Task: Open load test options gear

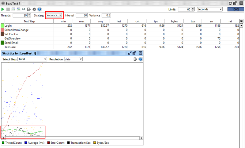Action: coord(34,9)
